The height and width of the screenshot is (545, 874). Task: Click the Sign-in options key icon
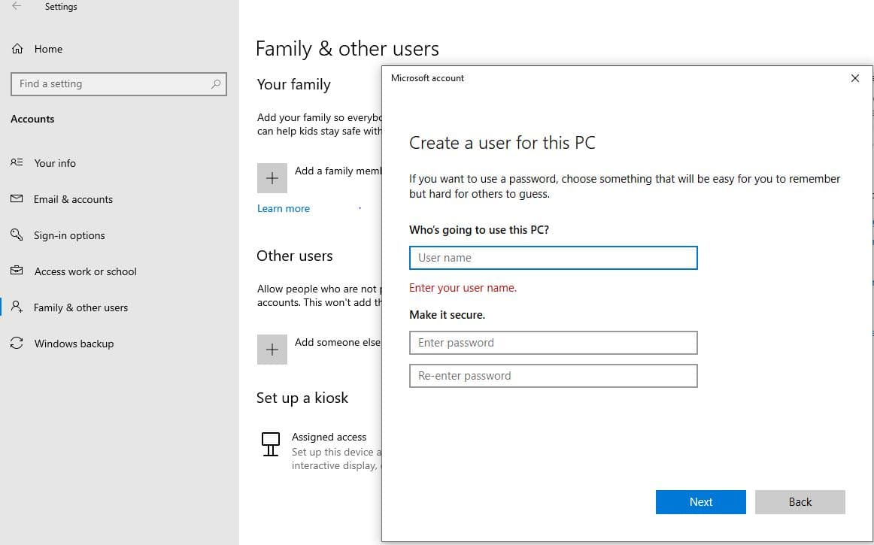[17, 235]
